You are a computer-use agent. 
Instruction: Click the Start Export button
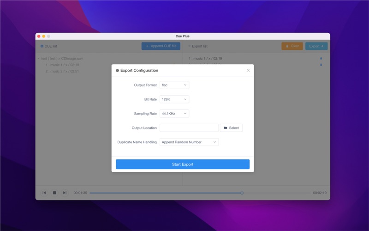click(x=183, y=164)
